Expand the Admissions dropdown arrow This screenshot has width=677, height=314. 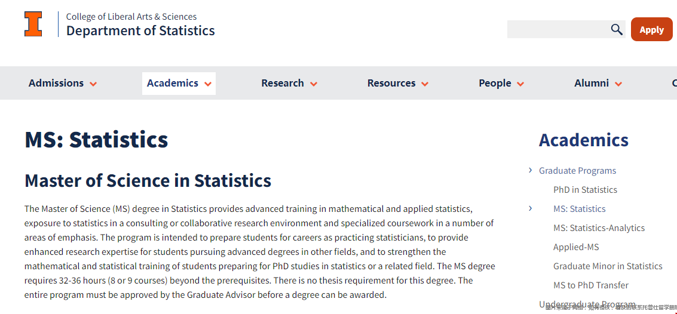(93, 84)
